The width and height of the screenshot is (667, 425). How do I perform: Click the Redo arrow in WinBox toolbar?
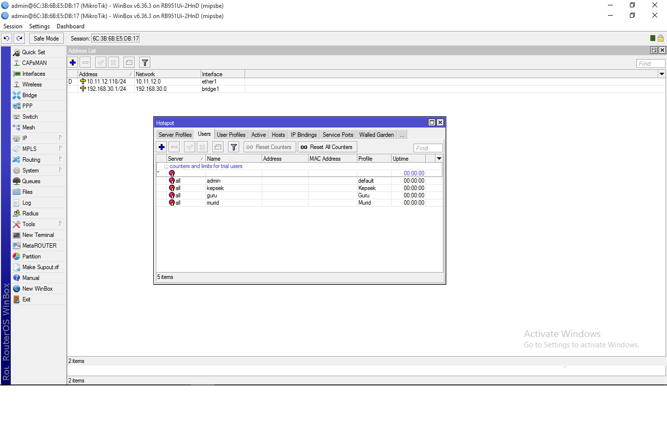pos(20,38)
